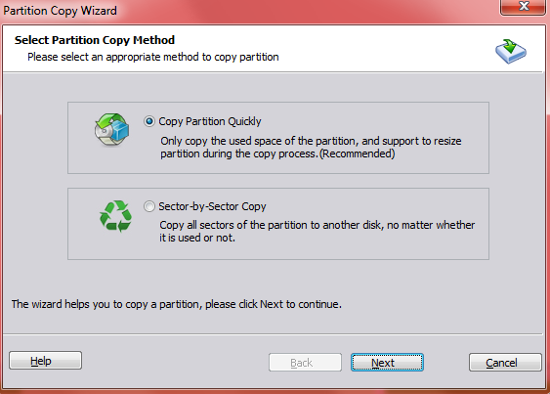The image size is (550, 394).
Task: Click the "Please select an appropriate method" subtitle
Action: coord(153,57)
